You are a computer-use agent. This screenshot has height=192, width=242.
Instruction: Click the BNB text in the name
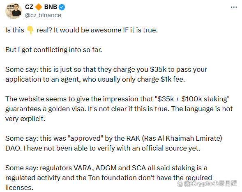51,7
